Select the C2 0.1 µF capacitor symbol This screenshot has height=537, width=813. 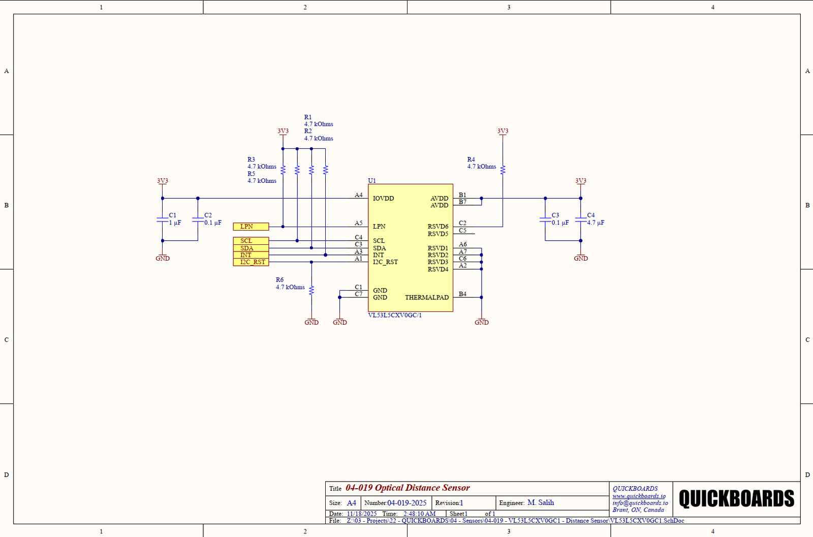coord(198,219)
